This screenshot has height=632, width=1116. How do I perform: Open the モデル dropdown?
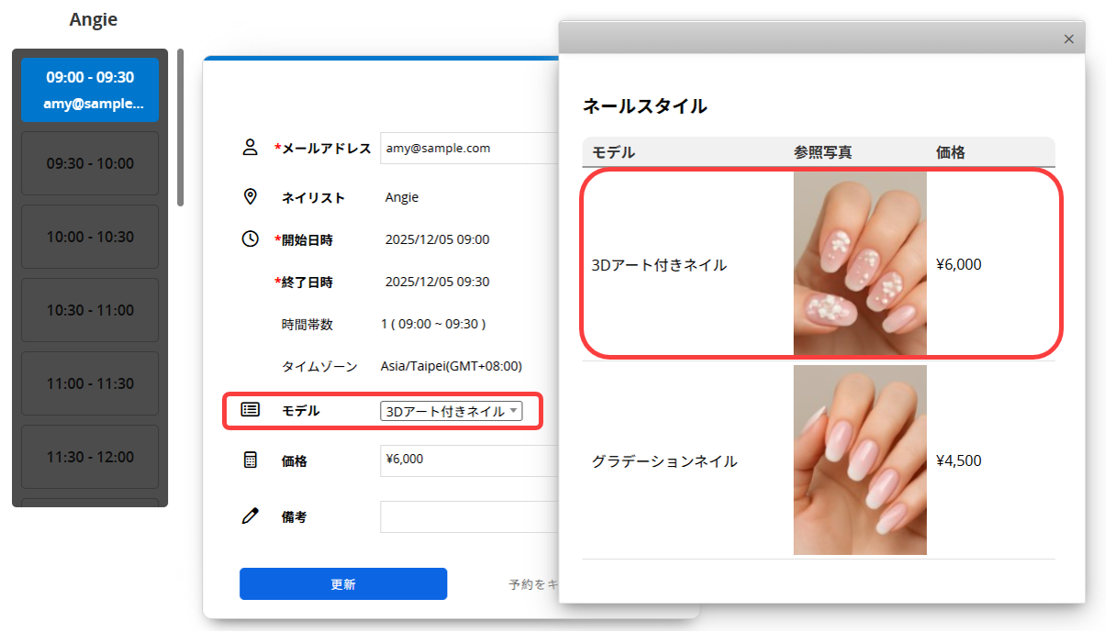(x=451, y=412)
